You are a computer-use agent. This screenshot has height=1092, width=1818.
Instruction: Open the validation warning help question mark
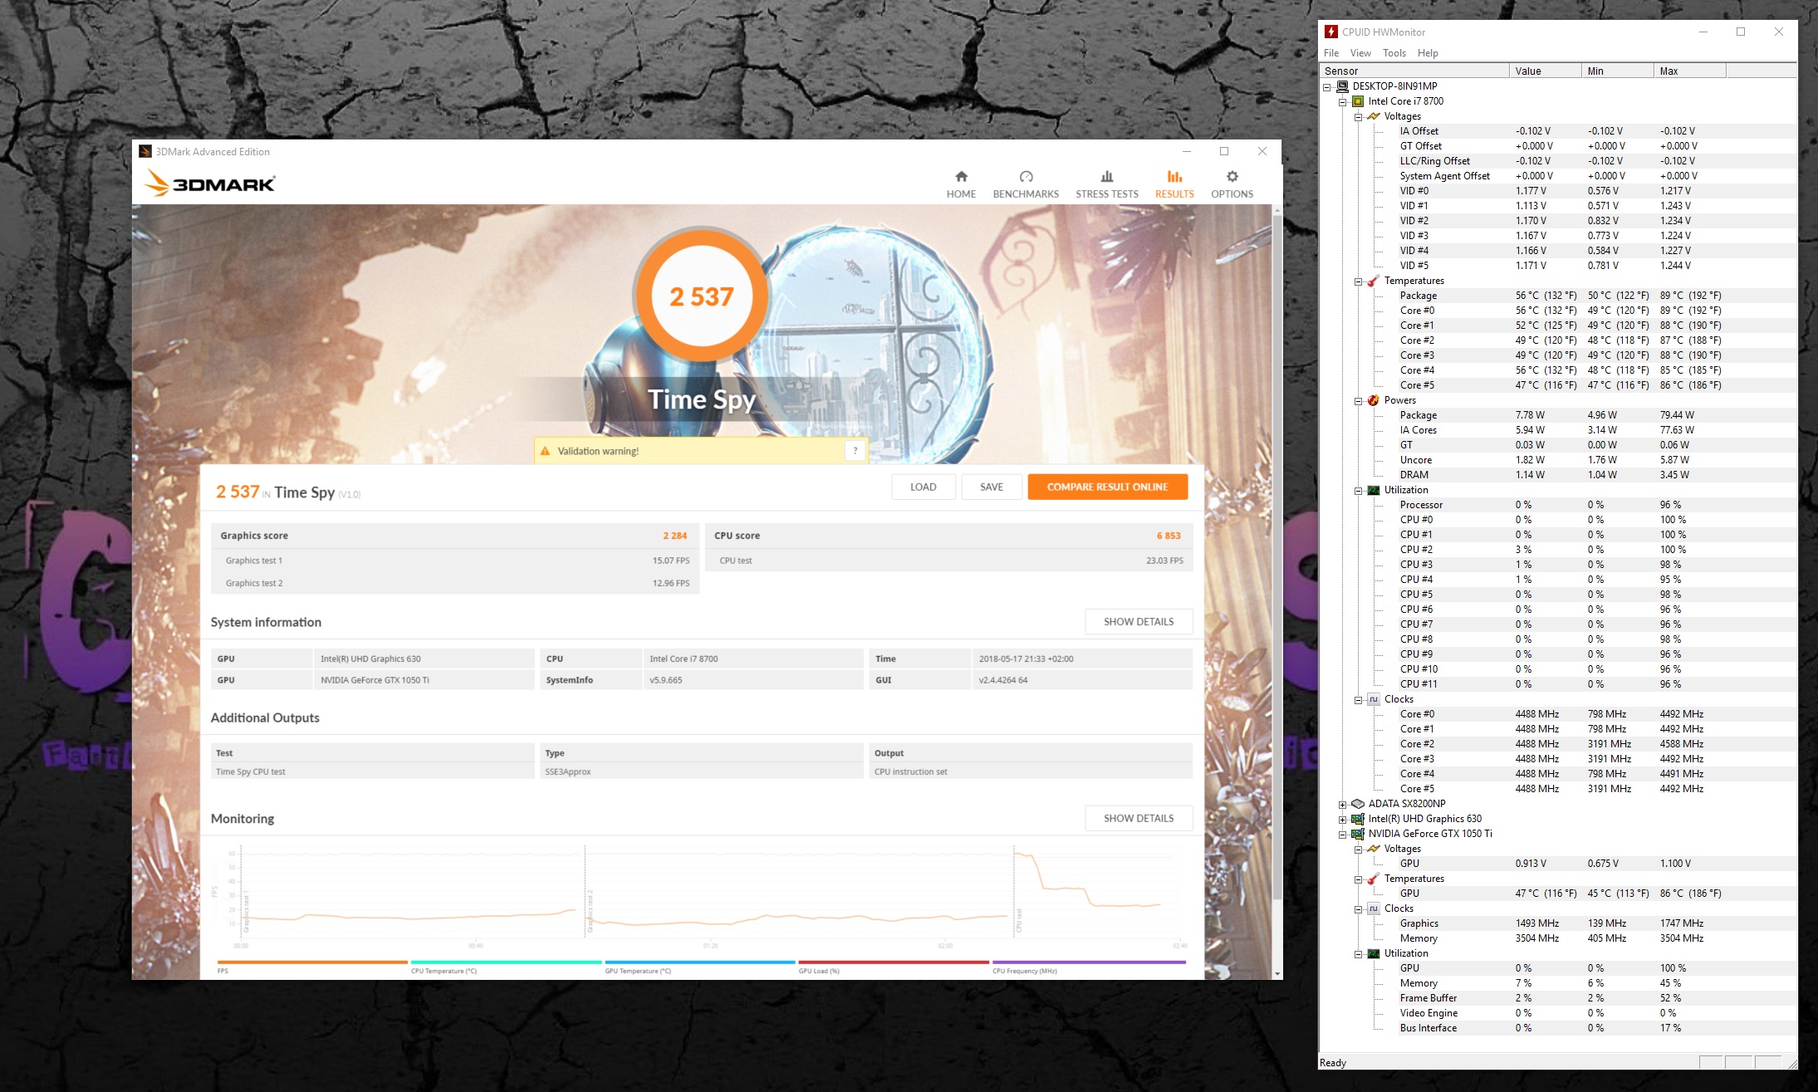[855, 451]
